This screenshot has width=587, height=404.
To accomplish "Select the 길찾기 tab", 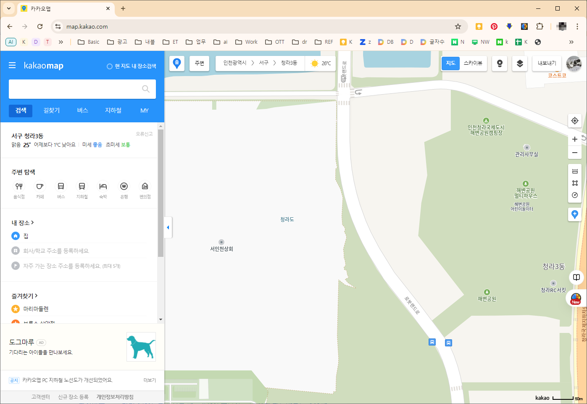I will point(52,111).
